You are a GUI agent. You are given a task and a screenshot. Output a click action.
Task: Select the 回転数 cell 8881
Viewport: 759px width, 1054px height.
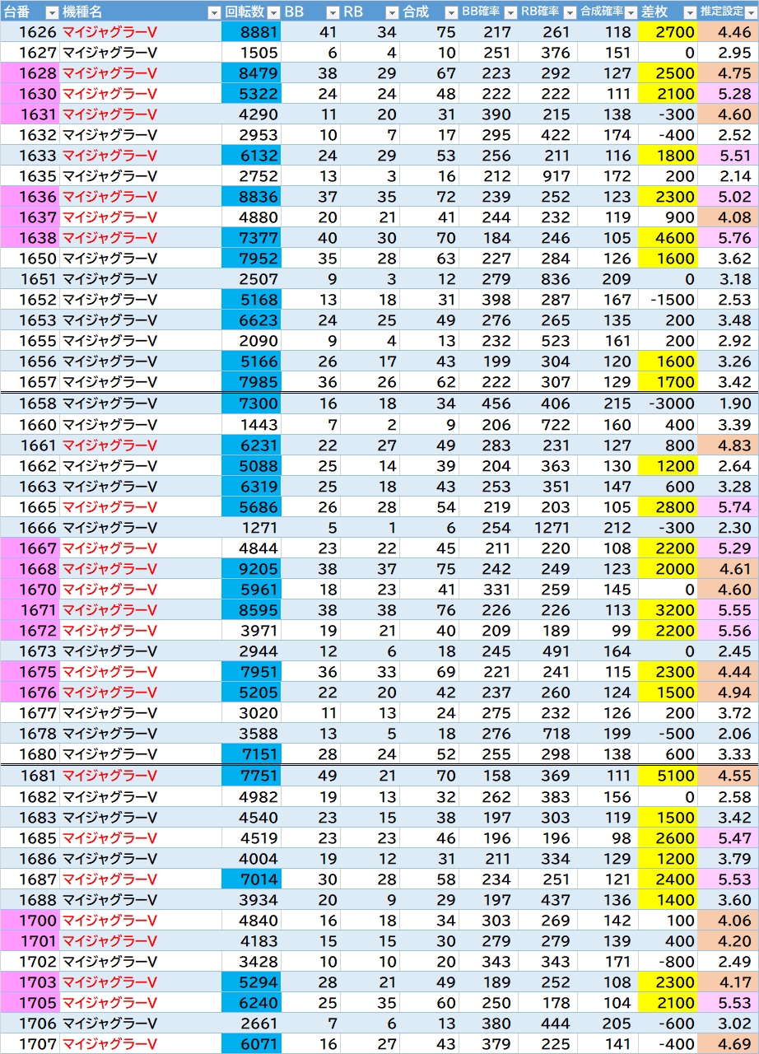click(x=251, y=32)
